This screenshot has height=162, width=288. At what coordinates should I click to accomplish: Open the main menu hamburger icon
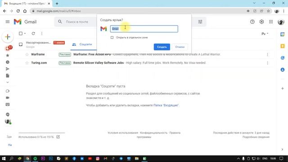point(8,22)
